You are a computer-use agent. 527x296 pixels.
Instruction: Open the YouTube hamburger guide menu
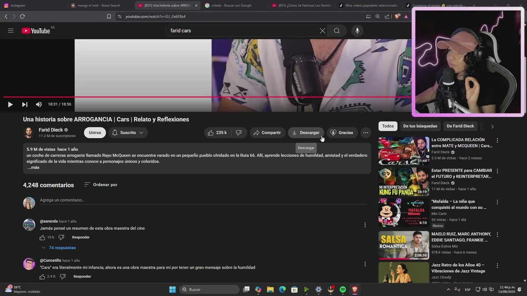pyautogui.click(x=11, y=31)
